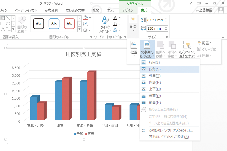Image resolution: width=227 pixels, height=151 pixels.
Task: Choose 四角(S) square wrap option
Action: [x=170, y=69]
